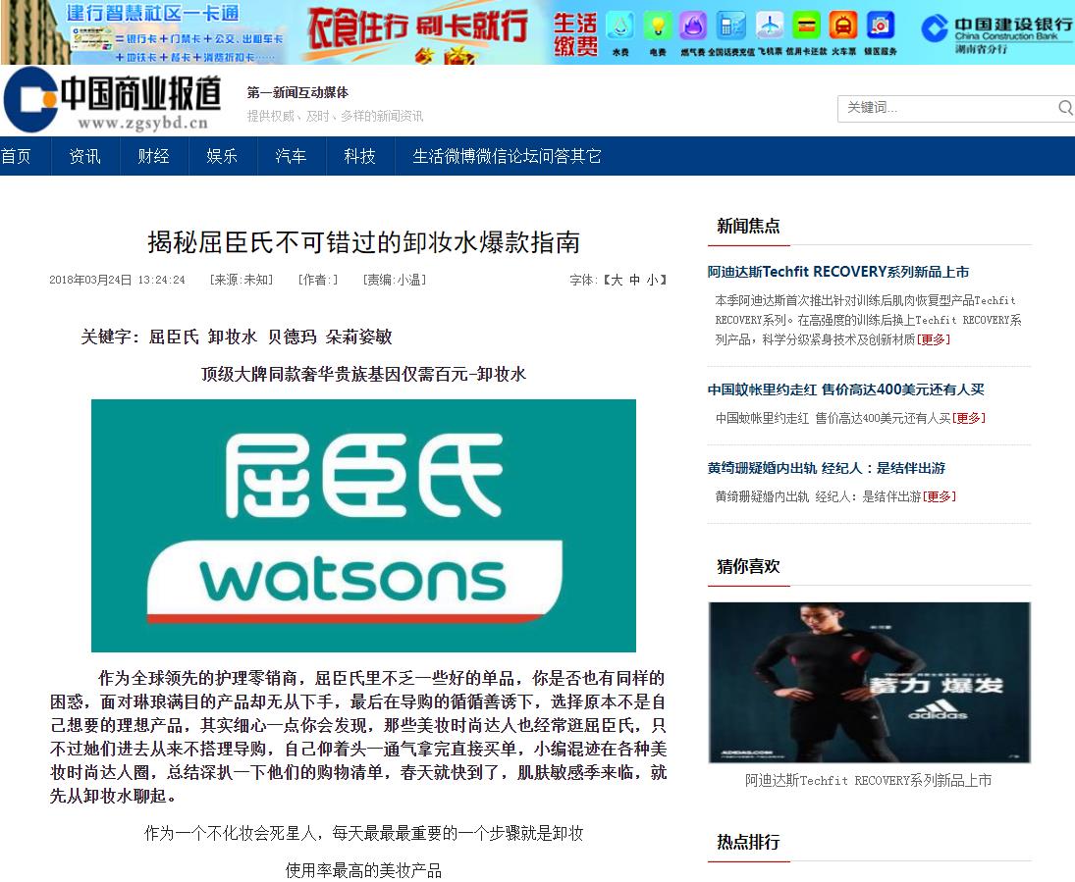Click the bank-medical service (银医服务) icon
1075x882 pixels.
click(x=881, y=26)
